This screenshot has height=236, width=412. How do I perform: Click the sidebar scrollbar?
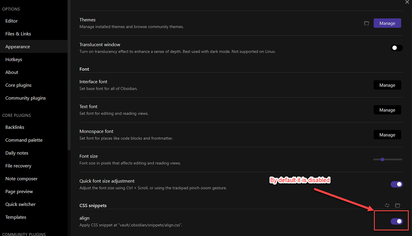point(69,74)
